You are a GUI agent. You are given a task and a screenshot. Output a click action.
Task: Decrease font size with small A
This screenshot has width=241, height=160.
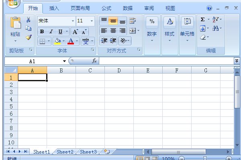(x=84, y=32)
